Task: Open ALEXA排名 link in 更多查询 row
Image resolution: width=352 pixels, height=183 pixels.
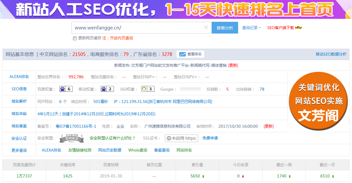Action: (x=52, y=150)
